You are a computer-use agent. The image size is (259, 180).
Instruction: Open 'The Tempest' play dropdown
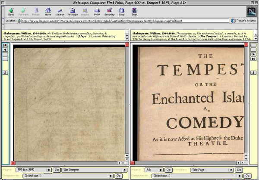[x=94, y=170]
